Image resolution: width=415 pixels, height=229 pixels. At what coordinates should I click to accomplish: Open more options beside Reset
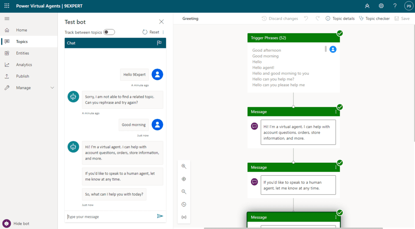point(163,32)
